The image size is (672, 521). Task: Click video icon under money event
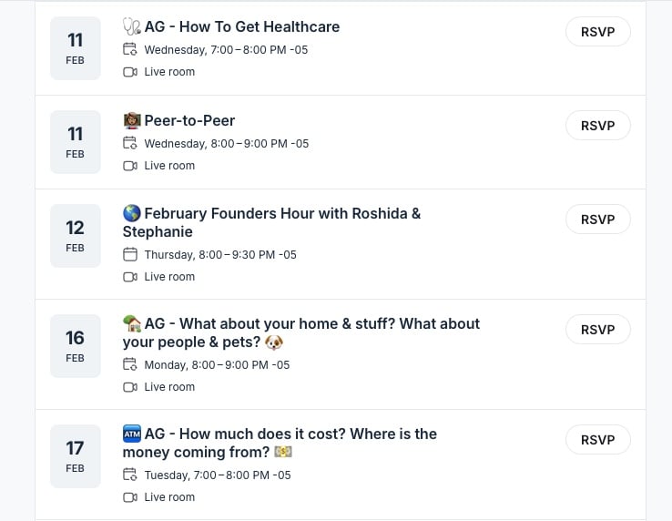point(130,497)
